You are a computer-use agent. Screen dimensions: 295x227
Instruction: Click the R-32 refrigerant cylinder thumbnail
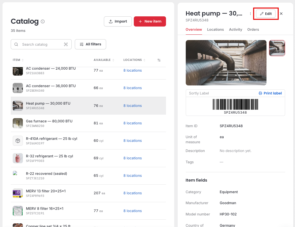[18, 158]
